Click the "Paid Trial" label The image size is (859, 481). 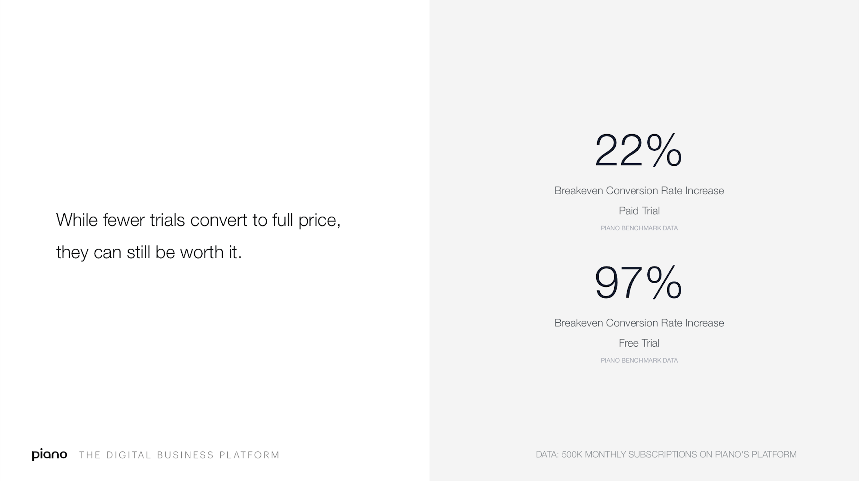(x=639, y=211)
